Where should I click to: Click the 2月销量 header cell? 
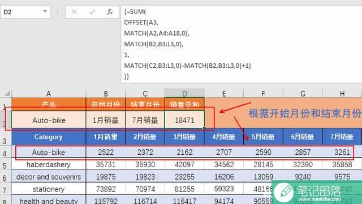[145, 137]
